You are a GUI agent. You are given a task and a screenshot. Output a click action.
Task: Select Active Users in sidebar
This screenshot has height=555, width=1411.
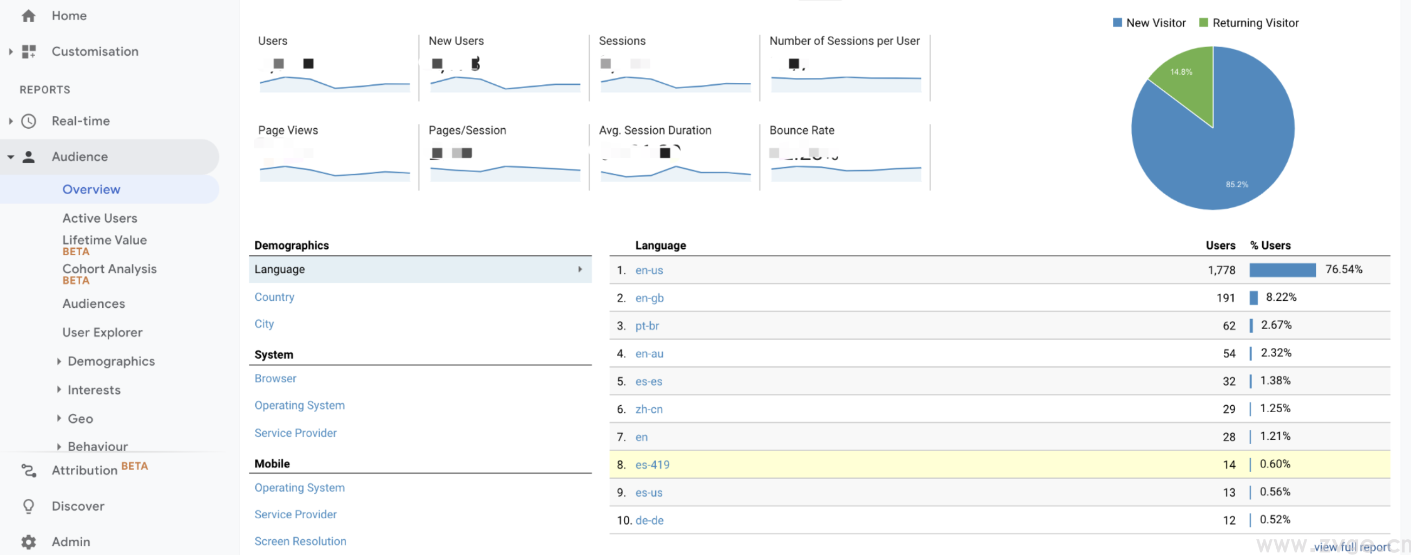point(100,218)
